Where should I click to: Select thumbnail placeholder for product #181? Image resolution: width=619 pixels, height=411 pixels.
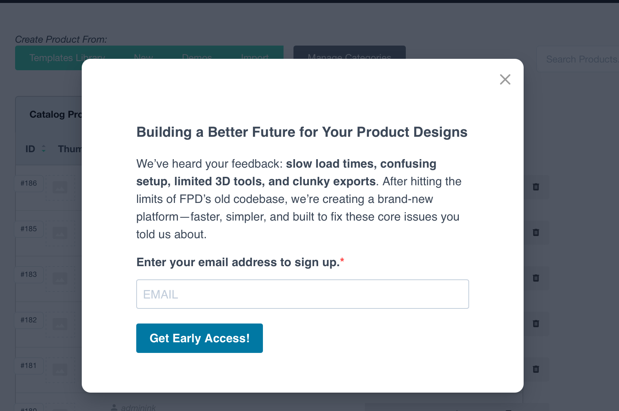(60, 370)
